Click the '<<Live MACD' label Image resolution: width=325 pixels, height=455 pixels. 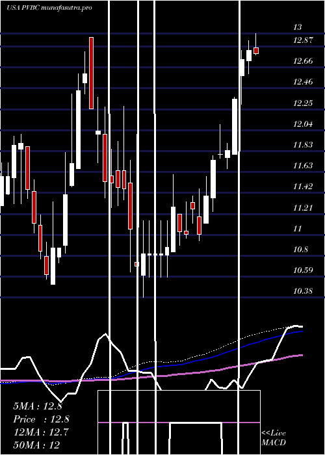[x=274, y=437]
